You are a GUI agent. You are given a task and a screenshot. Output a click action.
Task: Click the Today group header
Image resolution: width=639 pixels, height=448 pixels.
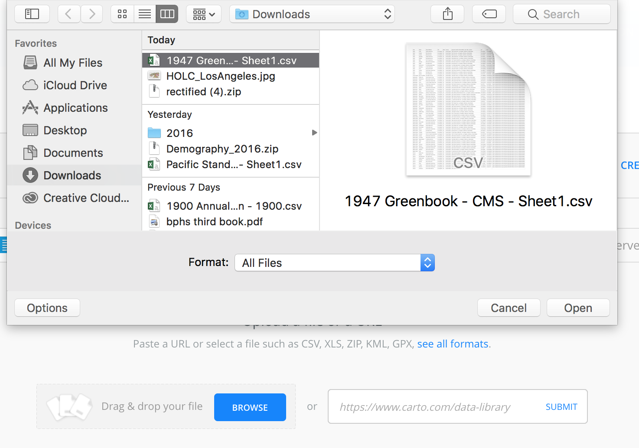[161, 40]
